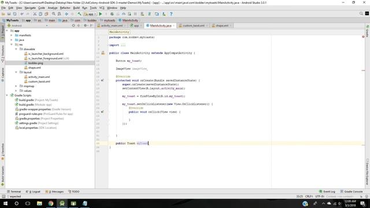The image size is (370, 208).
Task: Switch to the app gradle editor tab
Action: coord(136,25)
